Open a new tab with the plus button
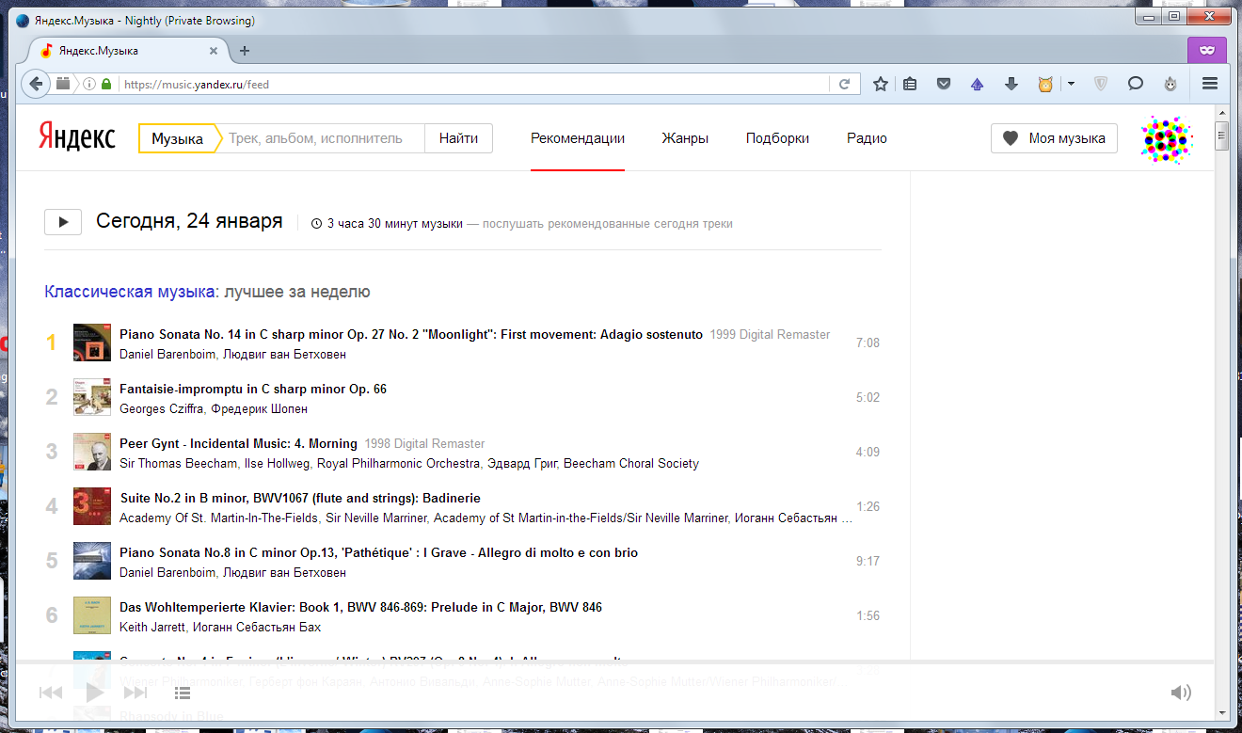 click(x=245, y=51)
